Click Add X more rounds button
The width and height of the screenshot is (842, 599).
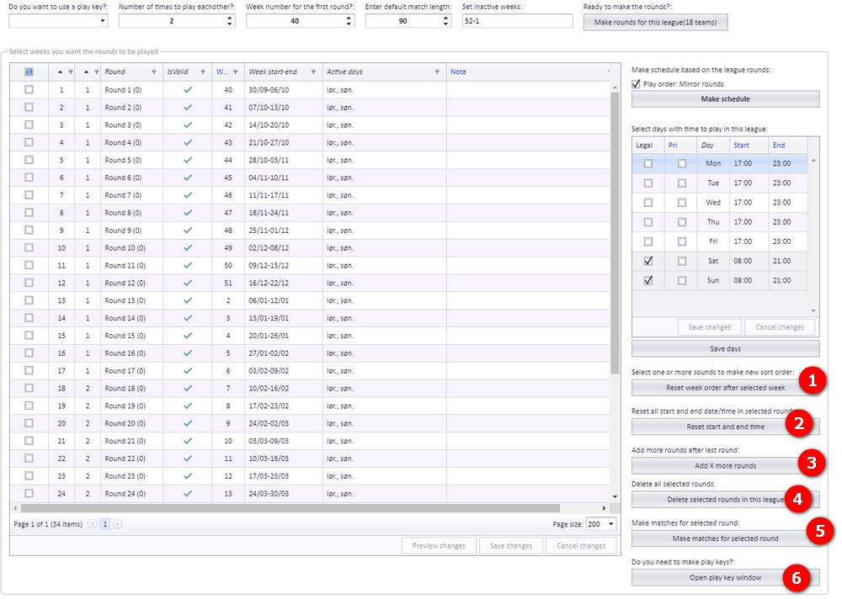click(x=725, y=466)
